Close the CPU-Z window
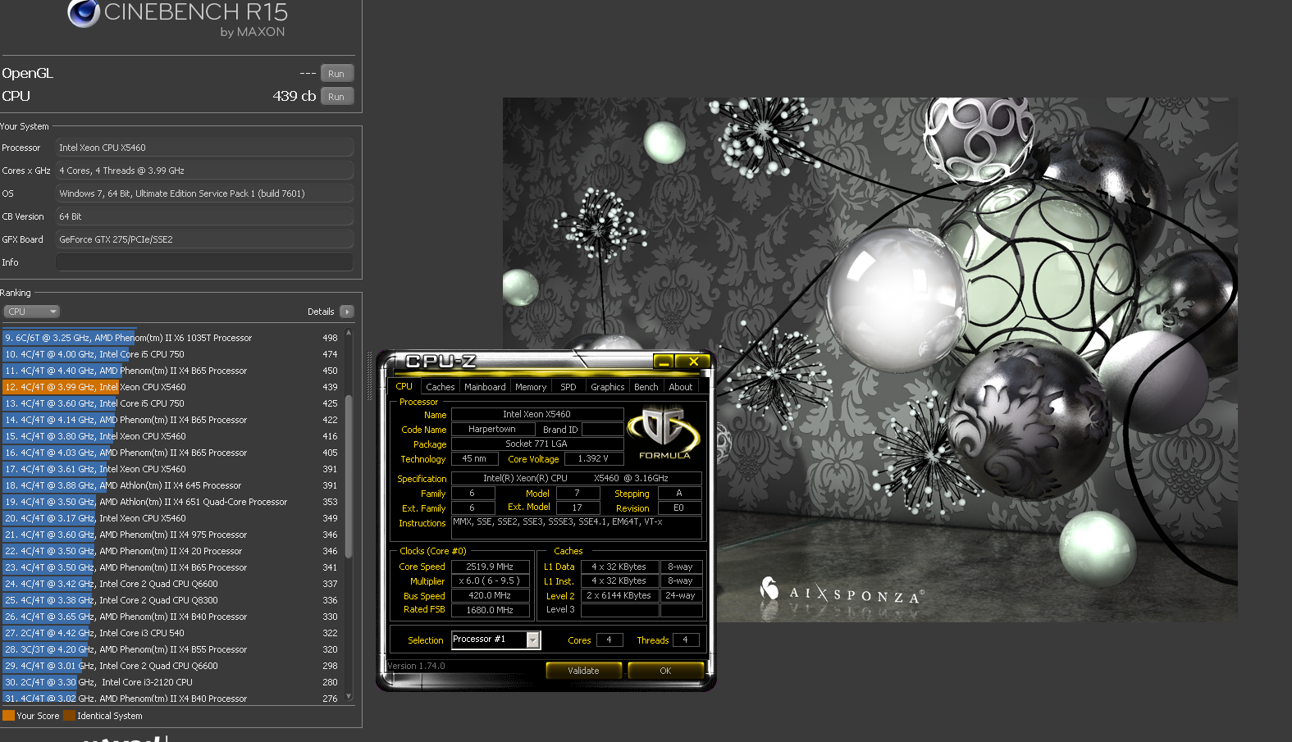Image resolution: width=1292 pixels, height=742 pixels. tap(693, 362)
